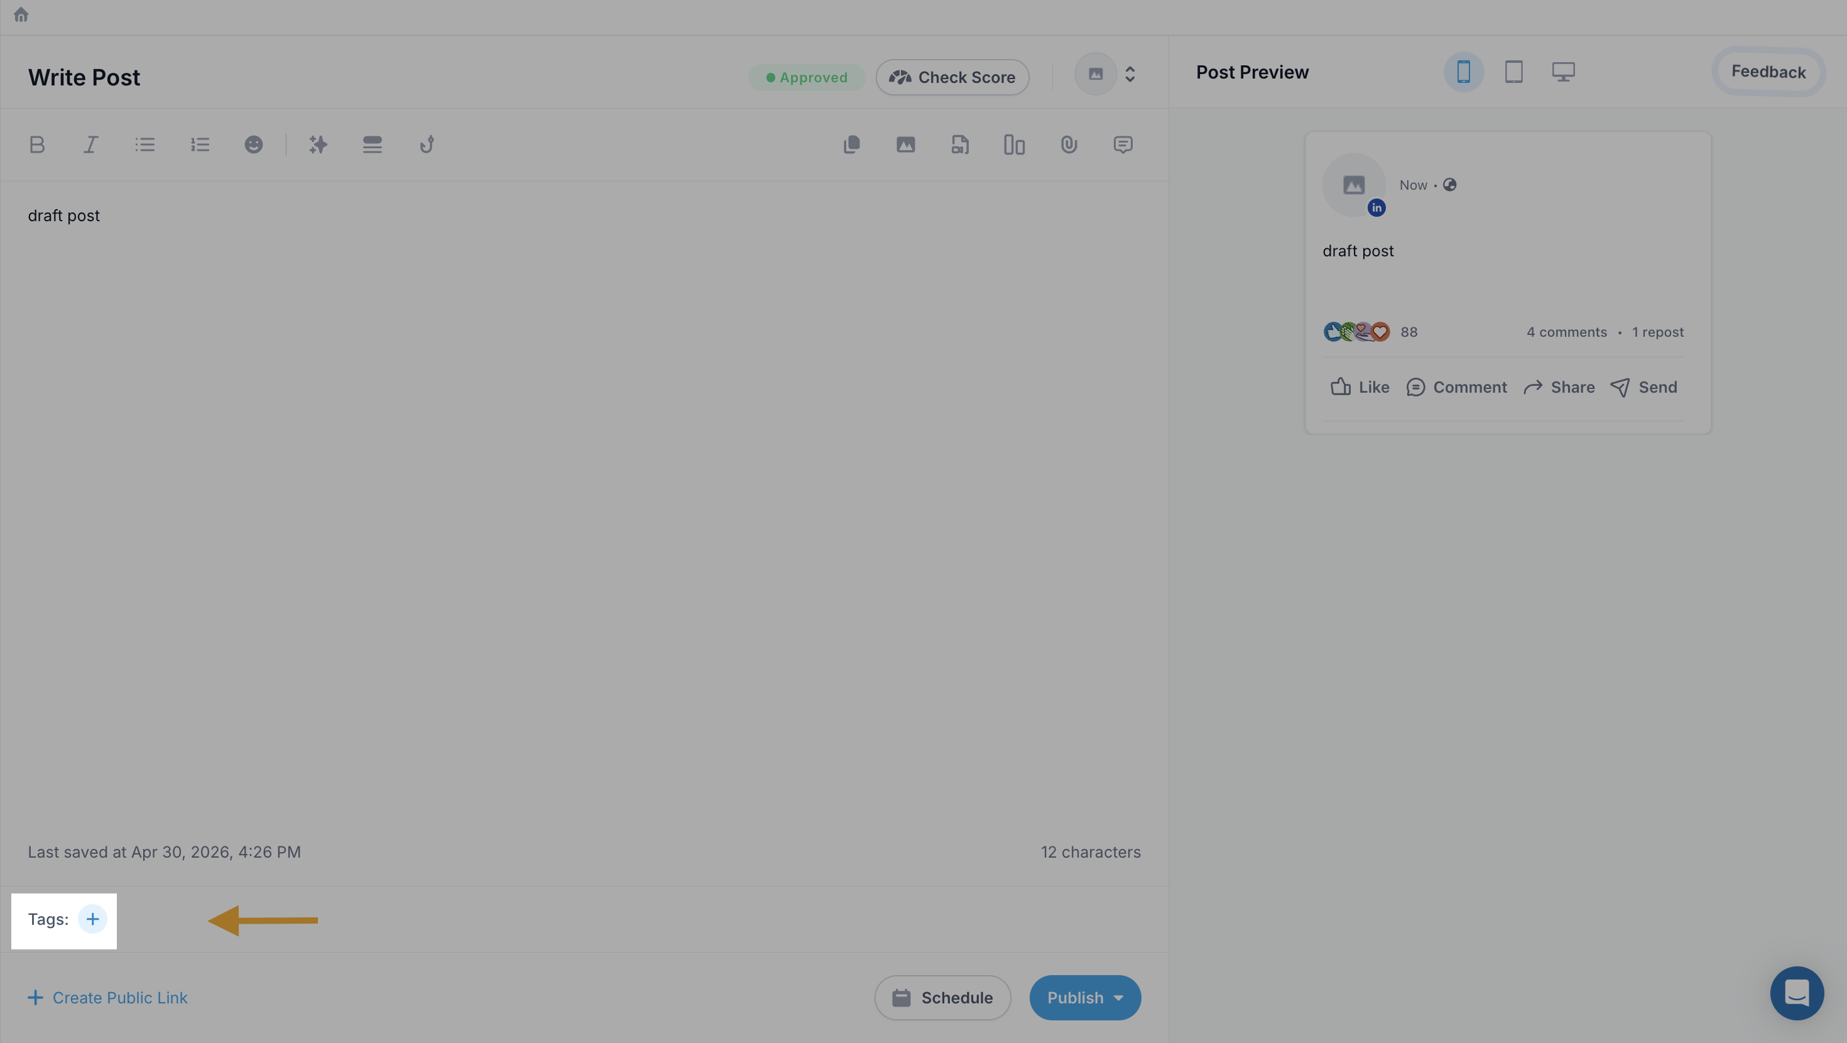1847x1043 pixels.
Task: Open the AI sparkle tools
Action: 319,145
